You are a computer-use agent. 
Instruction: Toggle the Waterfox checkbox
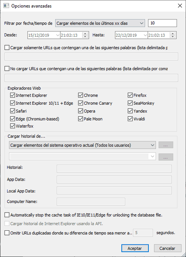[x=13, y=126]
